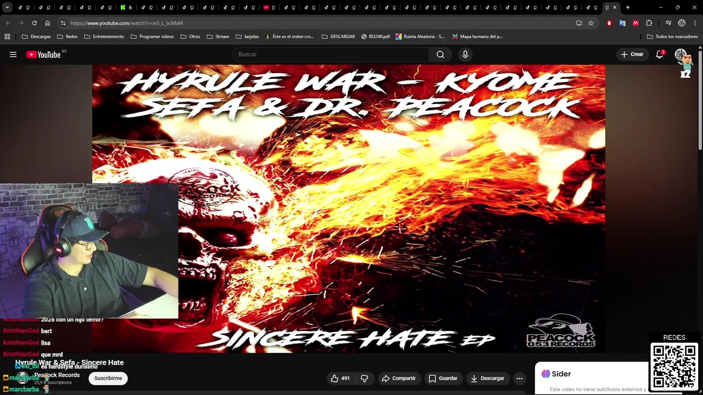Screen dimensions: 703x395
Task: Reload the page in browser toolbar
Action: [x=34, y=23]
